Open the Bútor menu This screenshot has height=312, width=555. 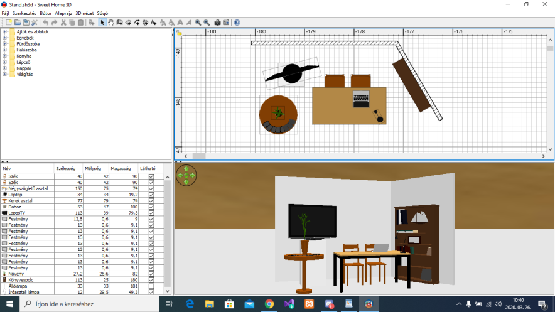coord(46,13)
